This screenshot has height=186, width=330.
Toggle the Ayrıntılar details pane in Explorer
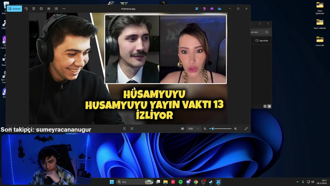262,41
